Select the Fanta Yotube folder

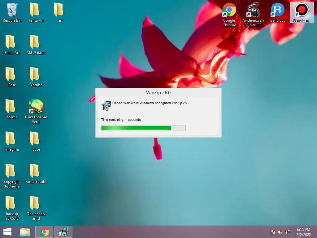[x=36, y=174]
